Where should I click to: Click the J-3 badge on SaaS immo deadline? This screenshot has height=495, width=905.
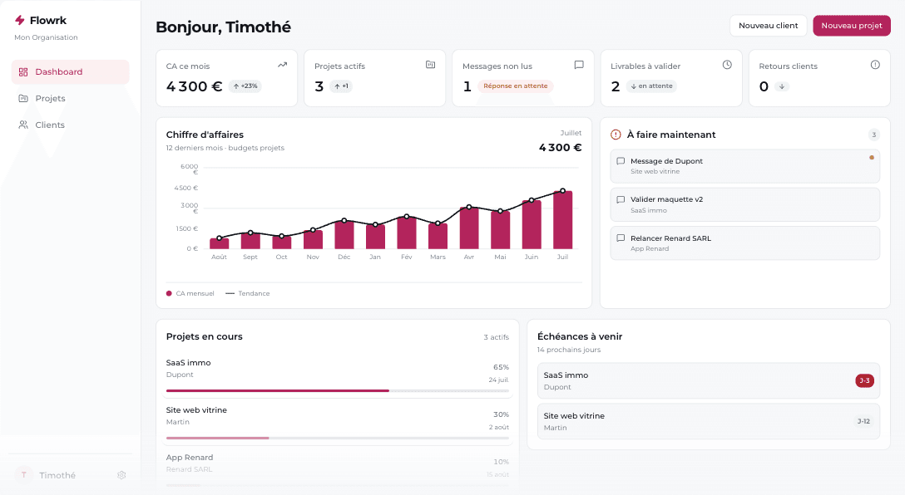(864, 381)
